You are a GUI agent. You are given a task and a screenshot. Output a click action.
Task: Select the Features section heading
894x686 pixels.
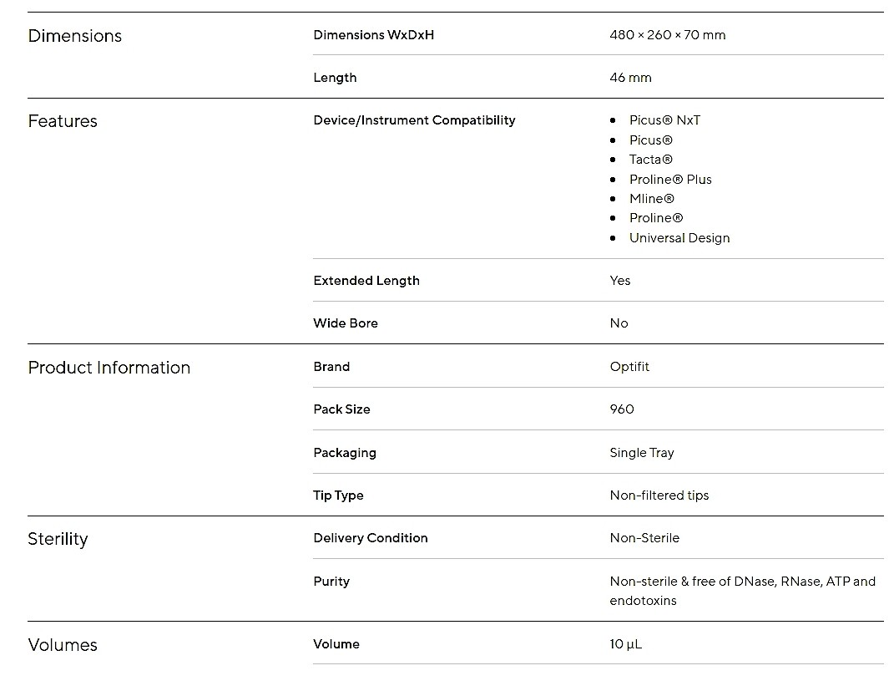[x=63, y=121]
